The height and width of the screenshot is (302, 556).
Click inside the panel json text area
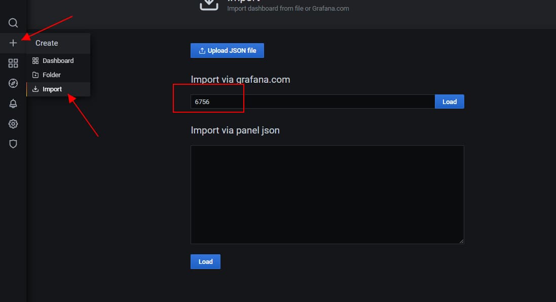[327, 194]
